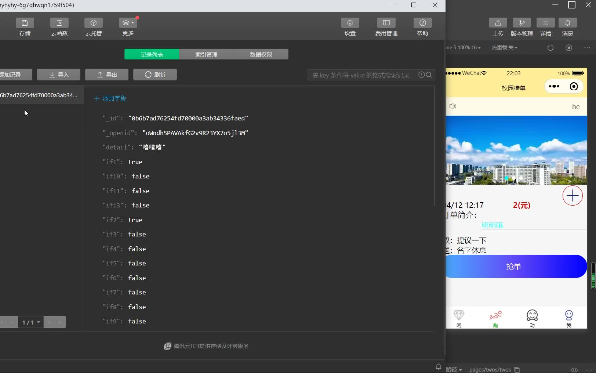596x373 pixels.
Task: Copy the pages/twos/twos path icon
Action: coord(517,370)
